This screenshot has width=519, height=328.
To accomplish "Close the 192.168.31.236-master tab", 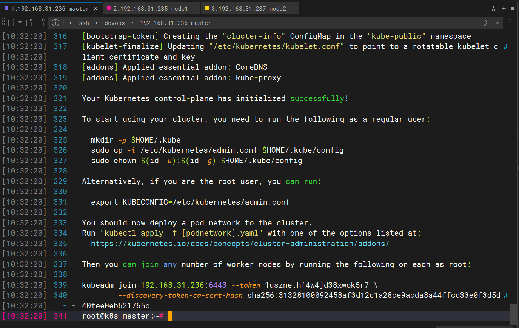I will click(x=95, y=8).
